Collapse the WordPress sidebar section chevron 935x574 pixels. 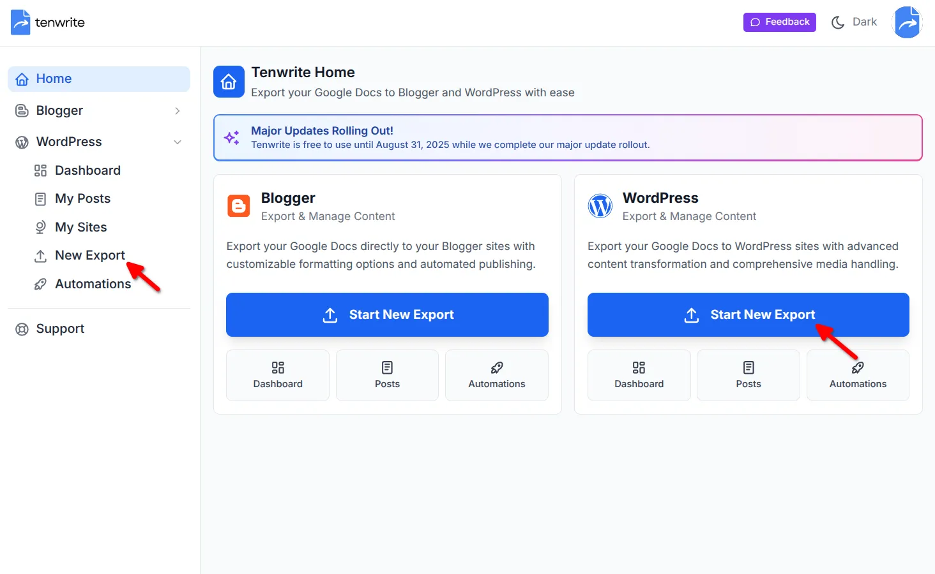[177, 142]
